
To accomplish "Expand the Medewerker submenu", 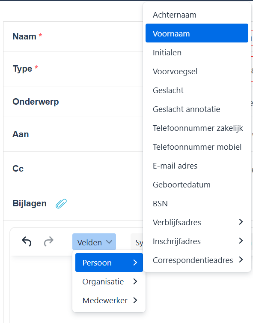I will pos(109,300).
